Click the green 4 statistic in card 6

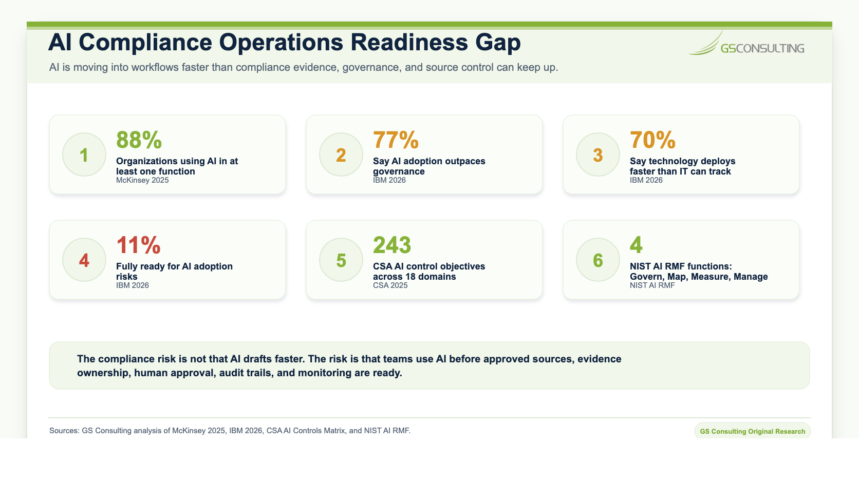coord(636,245)
